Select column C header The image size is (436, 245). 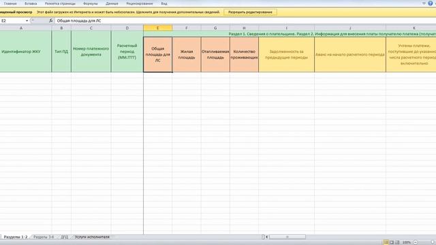click(x=91, y=28)
